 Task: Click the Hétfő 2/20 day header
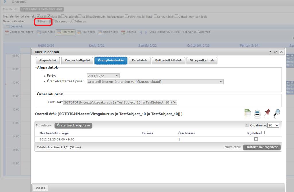46,45
